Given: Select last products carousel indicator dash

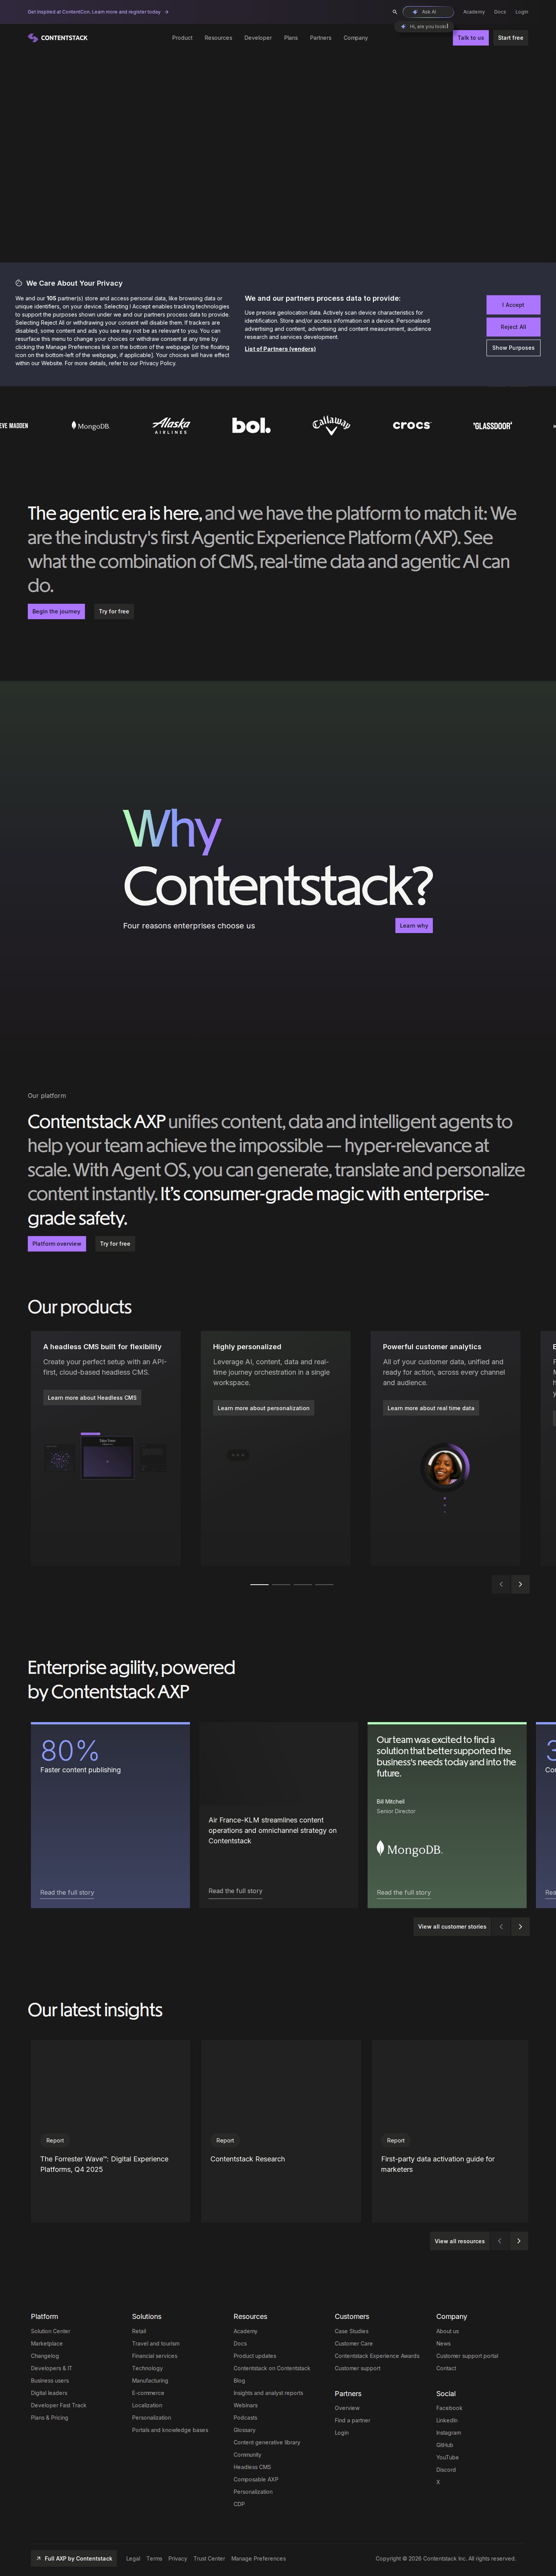Looking at the screenshot, I should coord(324,1584).
